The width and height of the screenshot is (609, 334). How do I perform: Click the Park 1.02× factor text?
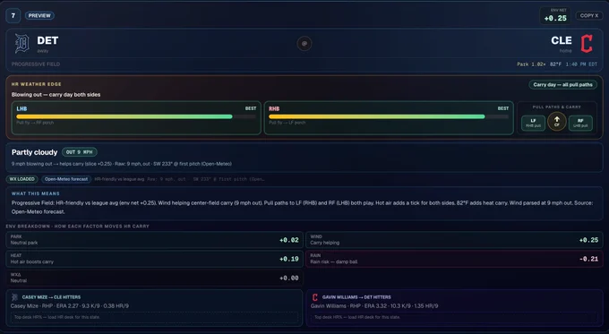531,64
